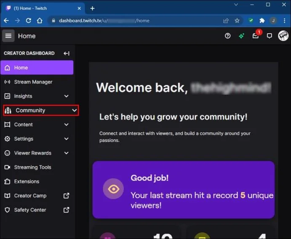Open the browser extensions puzzle icon
The width and height of the screenshot is (291, 239).
(262, 21)
